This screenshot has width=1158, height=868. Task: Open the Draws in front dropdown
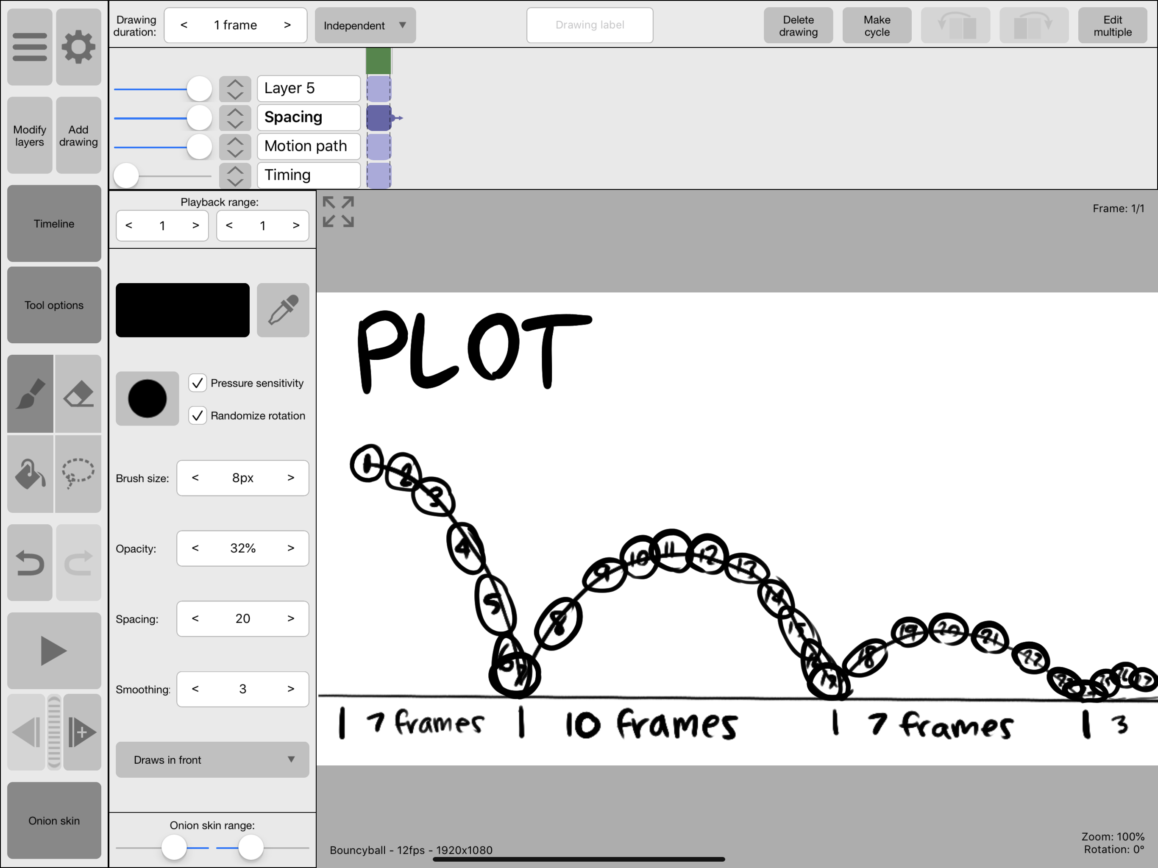[212, 759]
